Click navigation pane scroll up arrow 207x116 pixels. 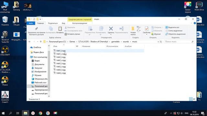pos(49,46)
